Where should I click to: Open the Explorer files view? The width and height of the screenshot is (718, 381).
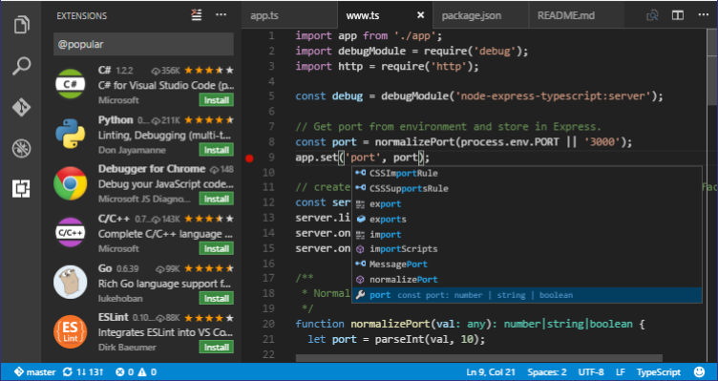point(21,24)
